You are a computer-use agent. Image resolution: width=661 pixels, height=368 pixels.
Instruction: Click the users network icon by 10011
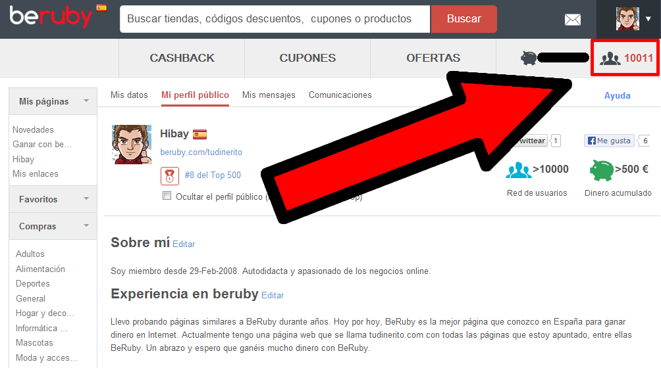click(610, 58)
